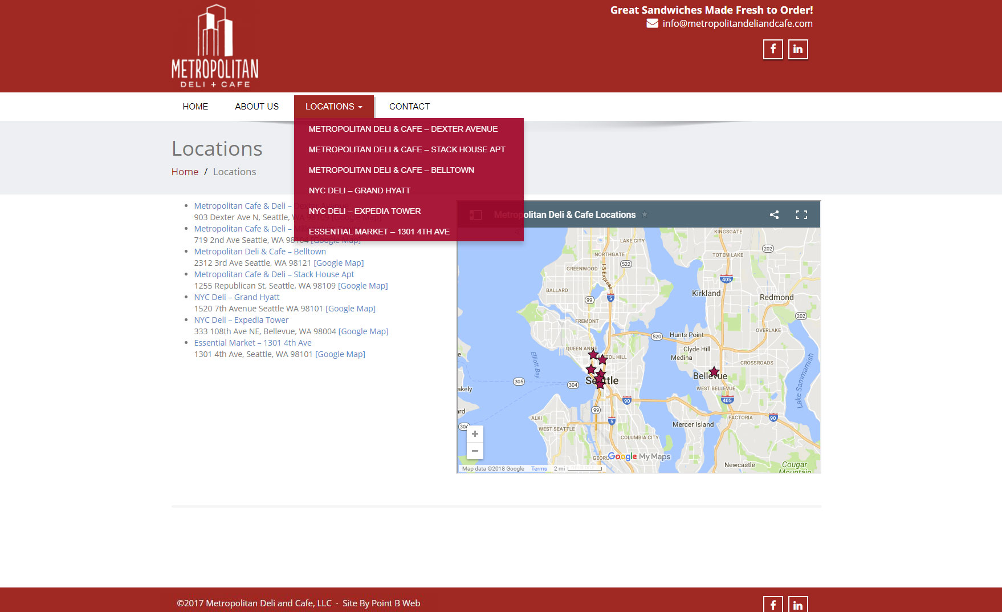Open the Facebook icon in footer
1002x612 pixels.
pyautogui.click(x=773, y=605)
